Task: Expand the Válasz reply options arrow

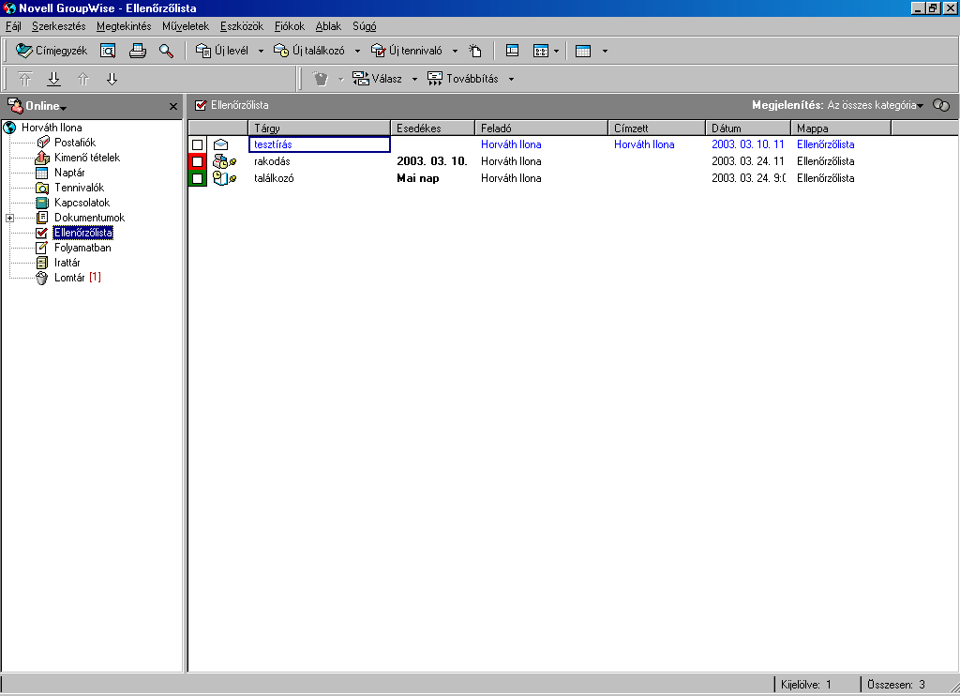Action: click(414, 79)
